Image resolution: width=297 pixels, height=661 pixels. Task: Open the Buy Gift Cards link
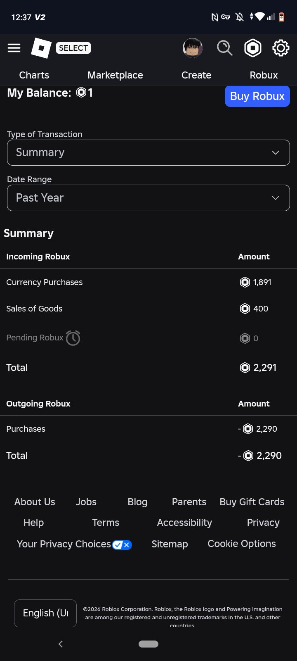point(252,502)
